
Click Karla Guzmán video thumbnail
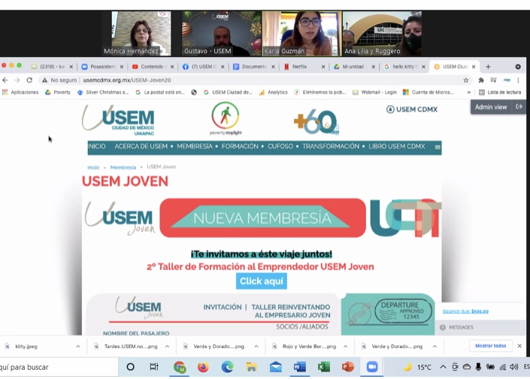point(302,34)
